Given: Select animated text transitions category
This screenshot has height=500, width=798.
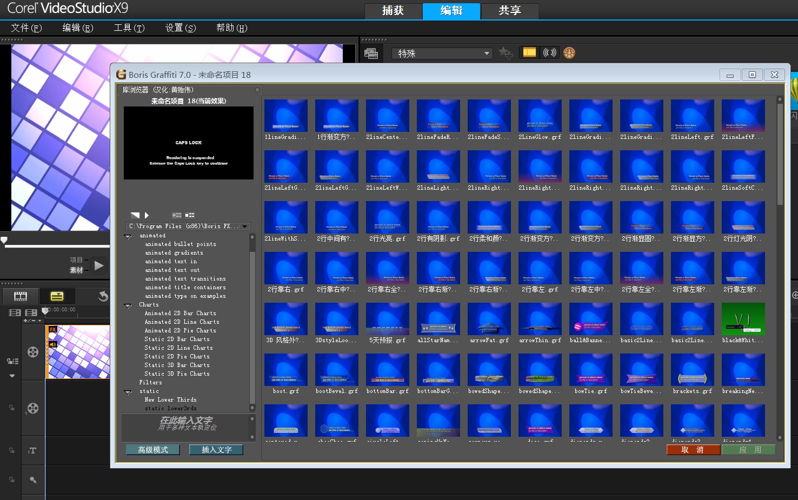Looking at the screenshot, I should (x=185, y=279).
